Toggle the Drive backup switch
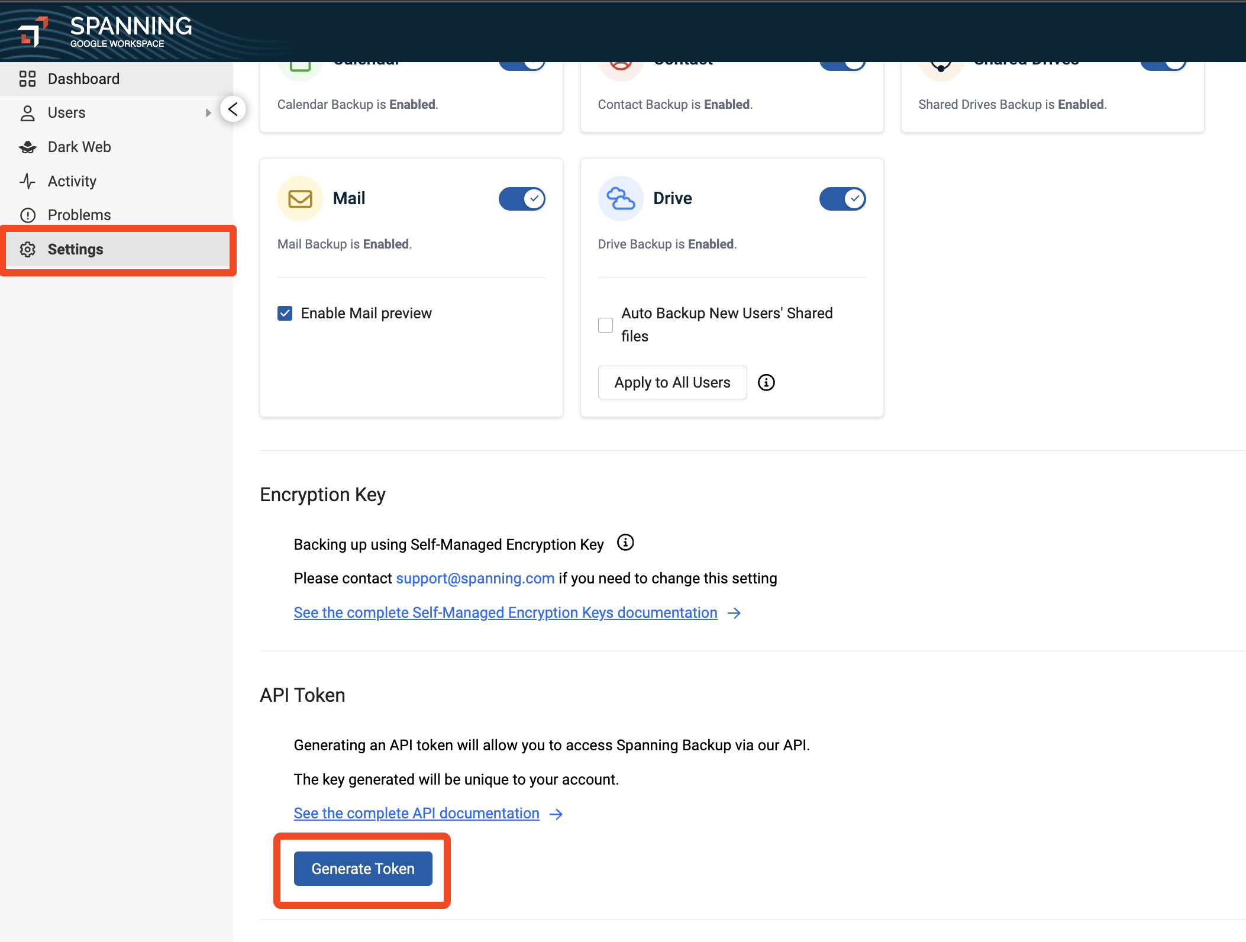Viewport: 1246px width, 942px height. [842, 199]
